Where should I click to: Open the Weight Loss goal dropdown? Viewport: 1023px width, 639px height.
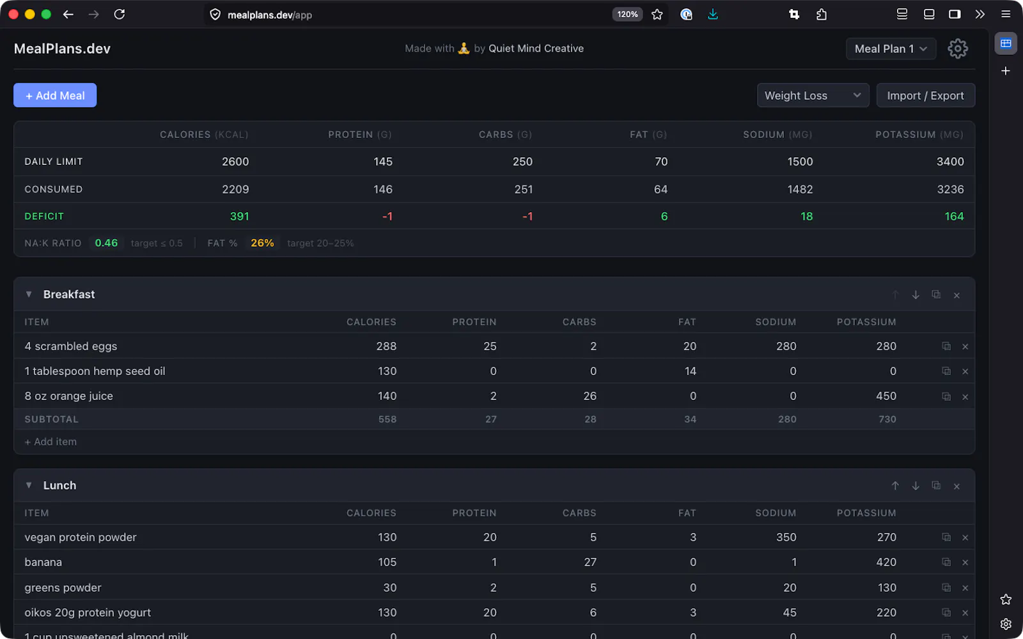coord(813,95)
